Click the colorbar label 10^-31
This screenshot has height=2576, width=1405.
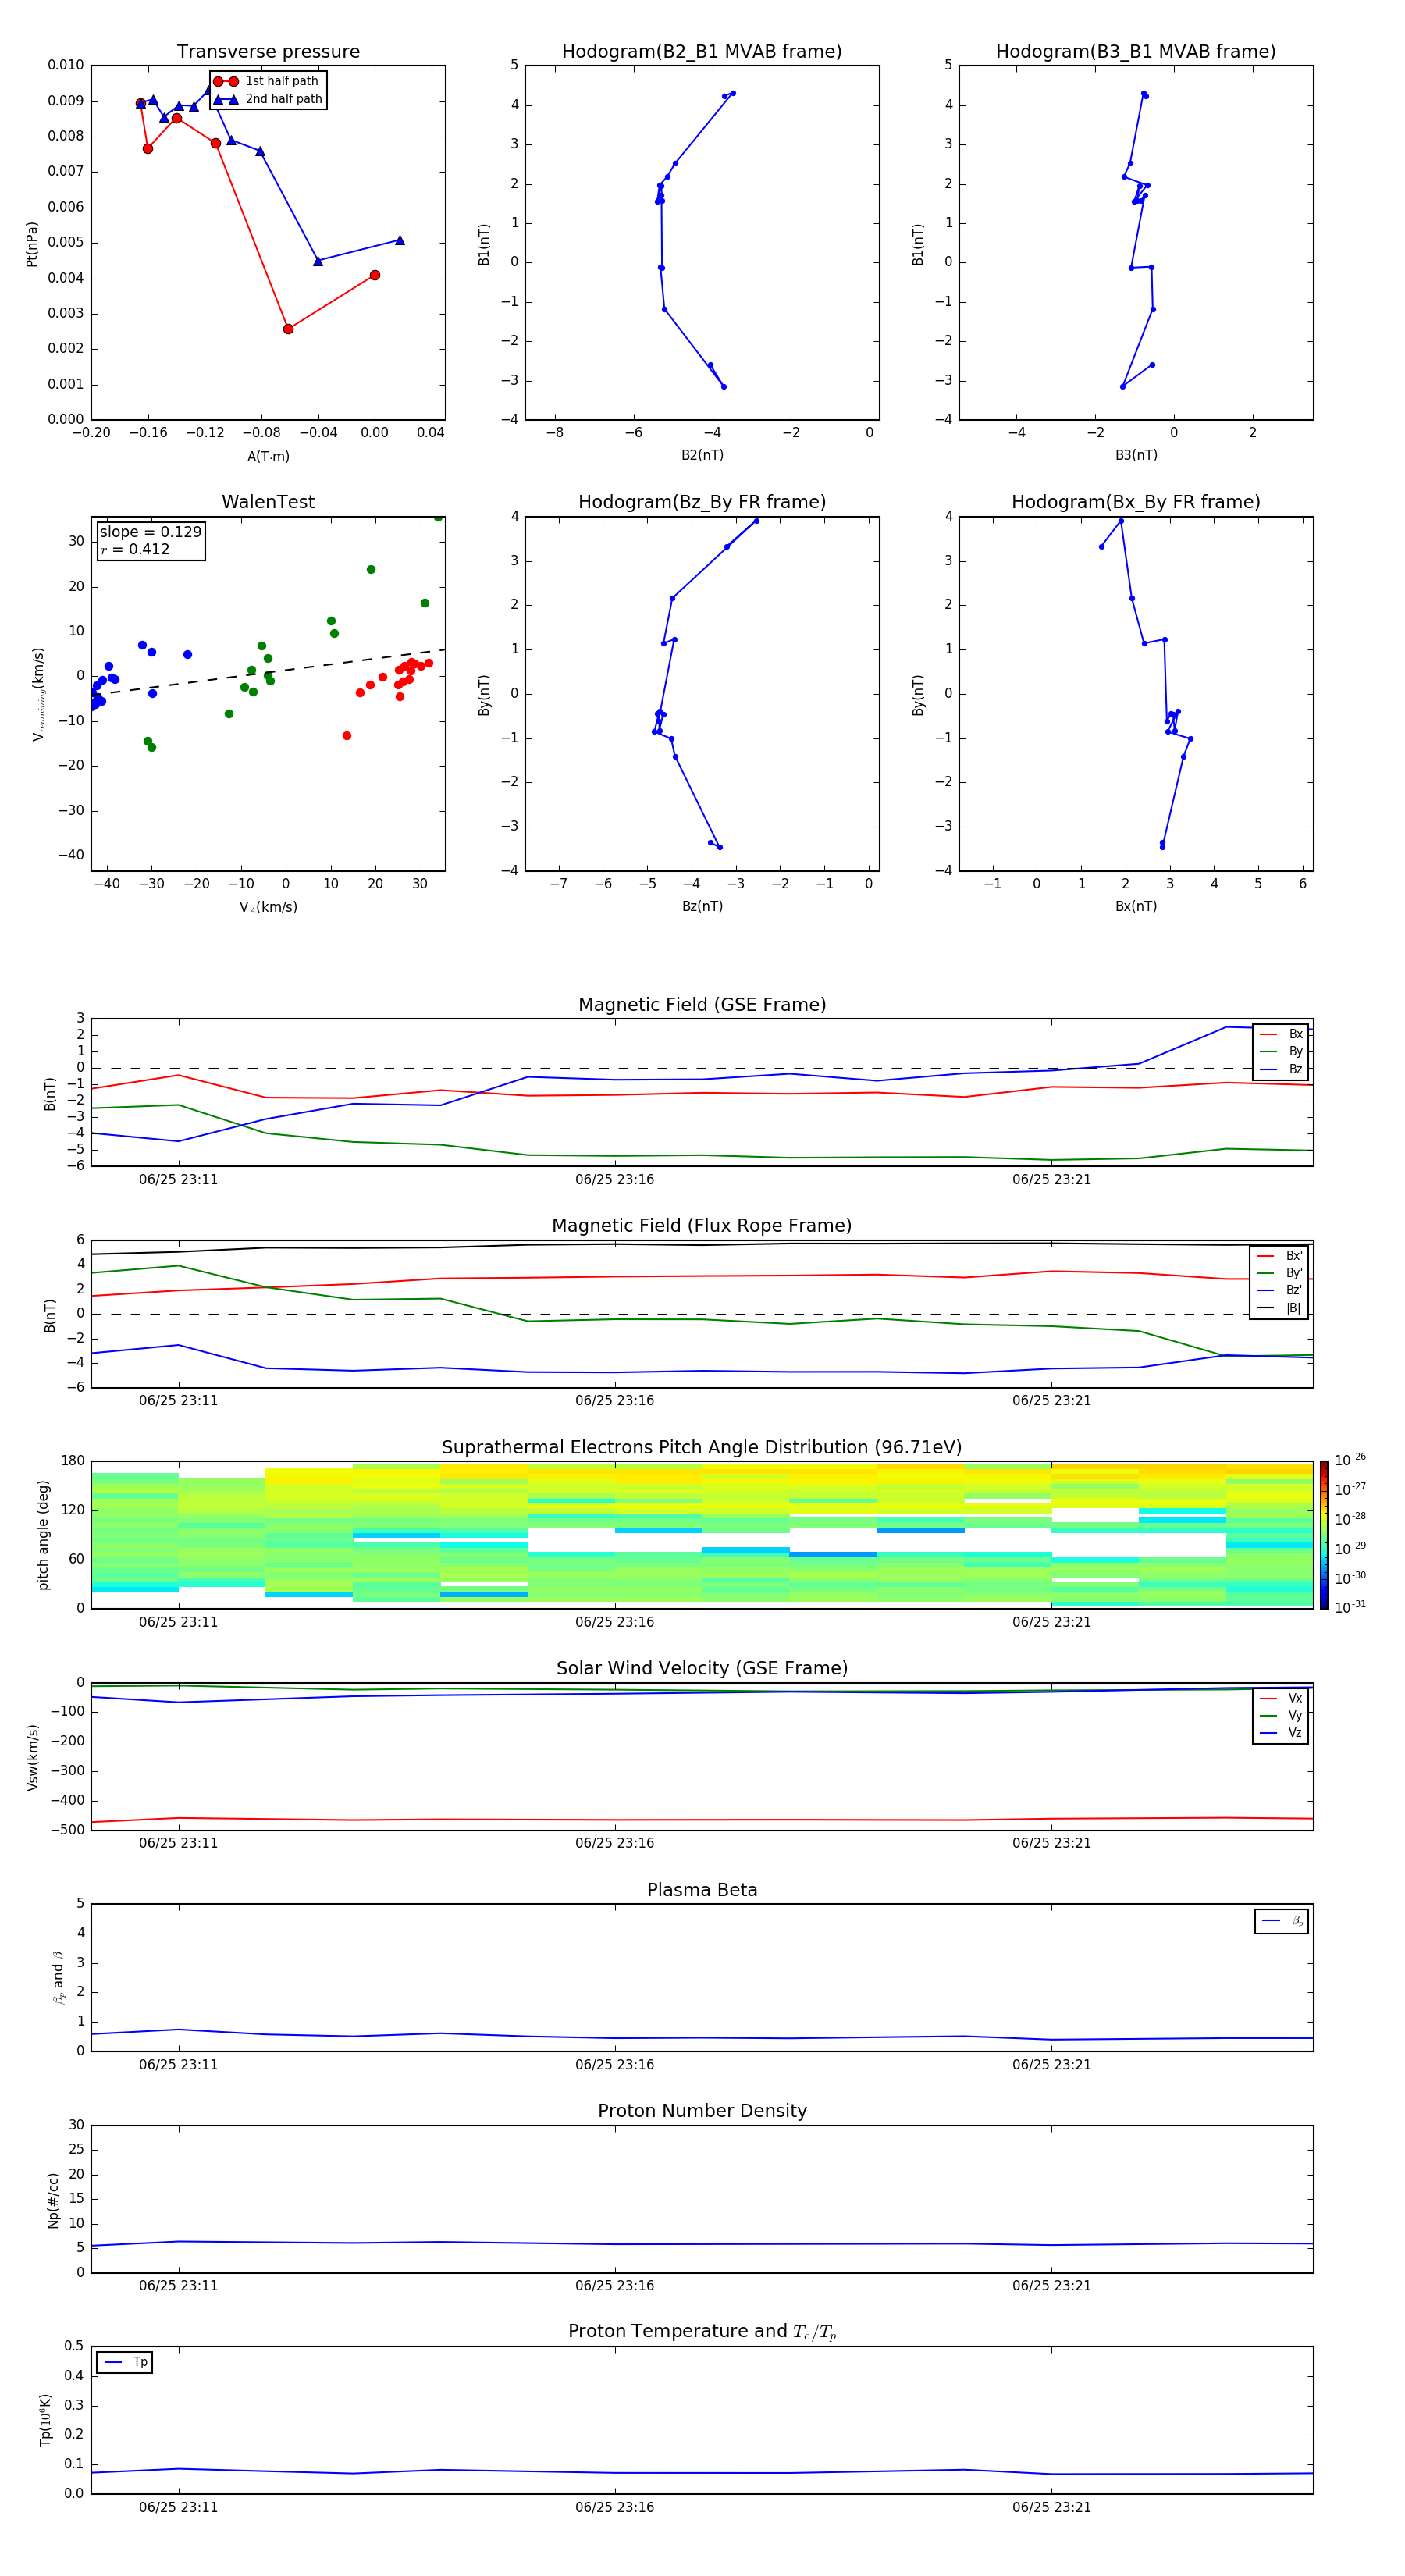tap(1350, 1607)
